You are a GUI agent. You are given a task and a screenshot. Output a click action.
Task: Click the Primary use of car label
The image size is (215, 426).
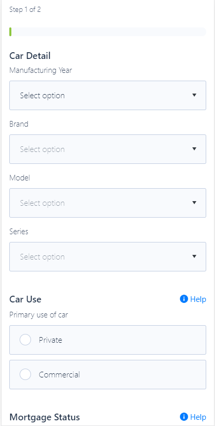click(39, 315)
